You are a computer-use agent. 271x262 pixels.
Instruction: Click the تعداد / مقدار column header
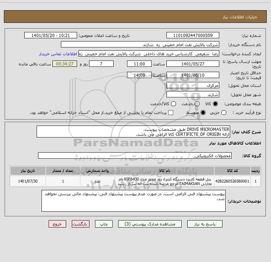click(63, 171)
